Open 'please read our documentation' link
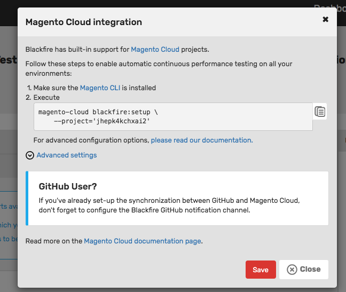This screenshot has width=346, height=292. click(x=202, y=140)
